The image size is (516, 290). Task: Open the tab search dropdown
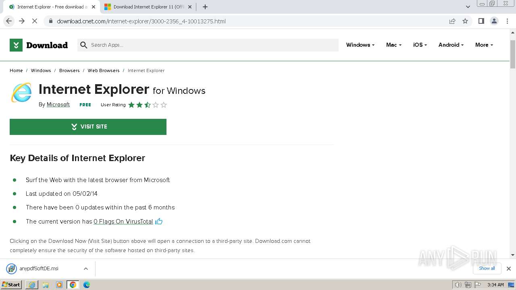coord(468,7)
